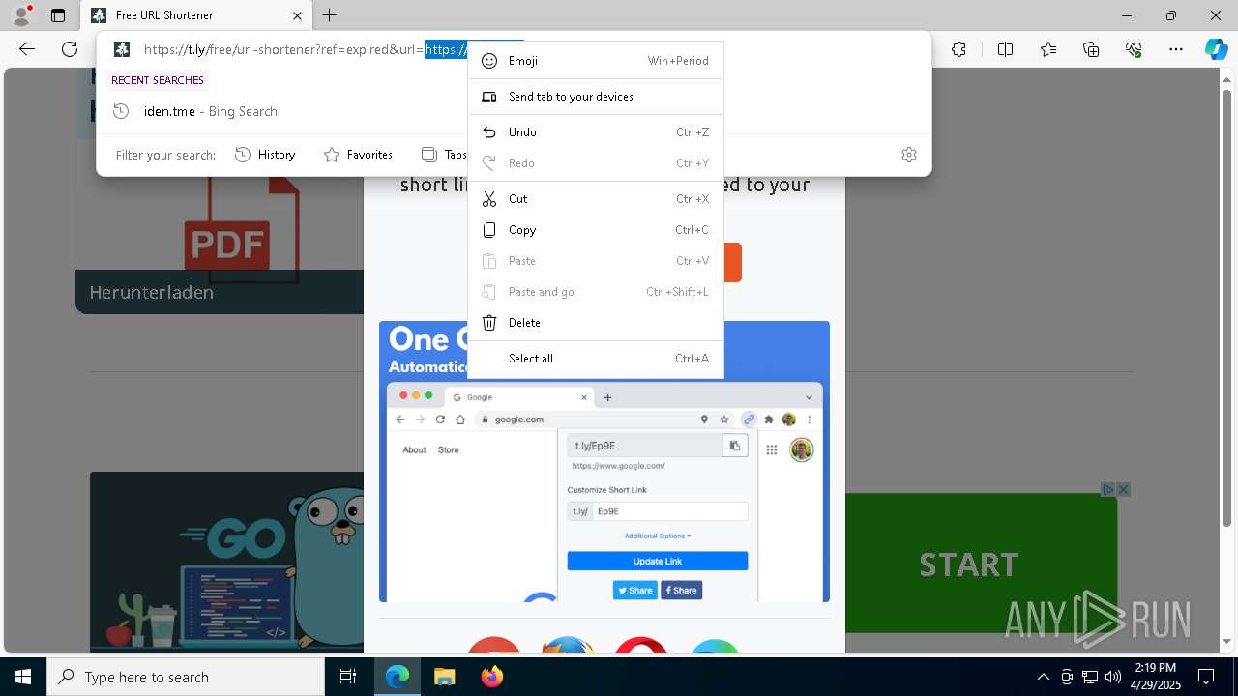Open AdChoices info icon on START ad
Image resolution: width=1238 pixels, height=696 pixels.
(x=1109, y=489)
